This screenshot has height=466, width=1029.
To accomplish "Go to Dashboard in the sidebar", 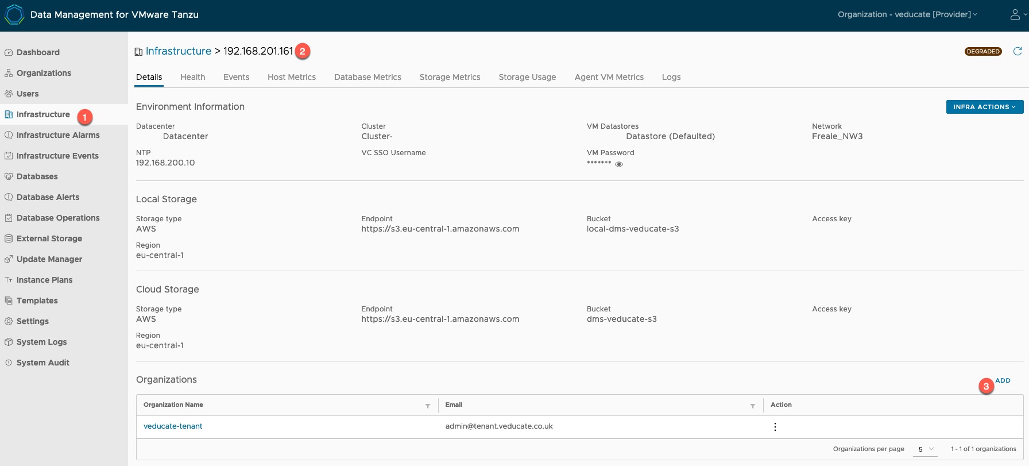I will pos(38,52).
